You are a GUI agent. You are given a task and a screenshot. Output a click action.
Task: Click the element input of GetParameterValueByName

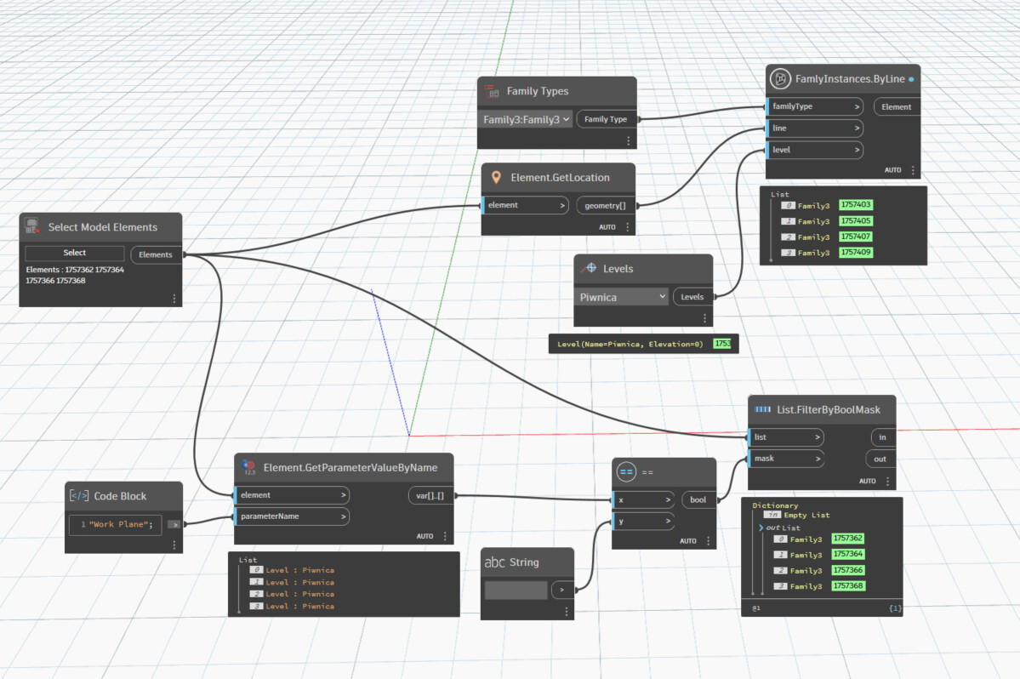click(292, 495)
